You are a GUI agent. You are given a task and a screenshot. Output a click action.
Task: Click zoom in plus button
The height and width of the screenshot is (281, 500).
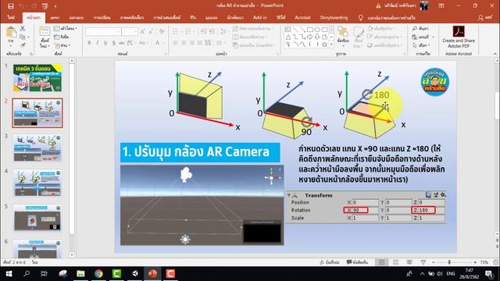(475, 262)
